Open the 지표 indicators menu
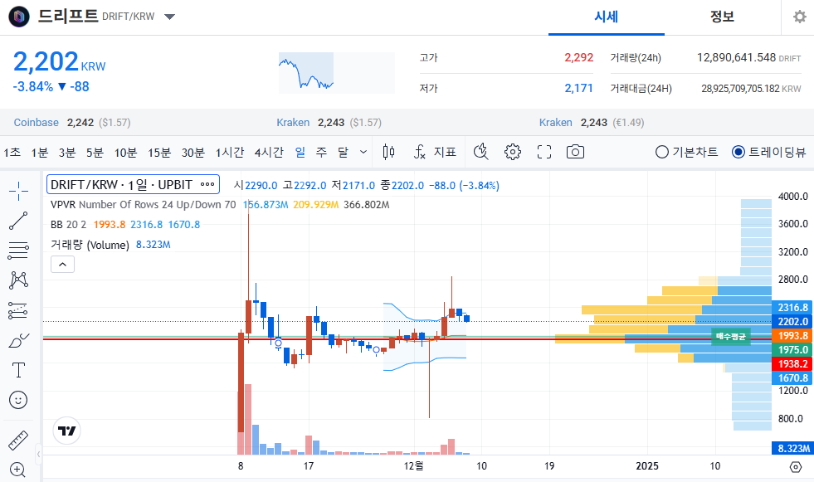The width and height of the screenshot is (814, 482). pos(435,152)
